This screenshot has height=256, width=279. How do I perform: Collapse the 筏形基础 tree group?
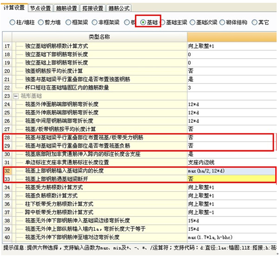16,96
